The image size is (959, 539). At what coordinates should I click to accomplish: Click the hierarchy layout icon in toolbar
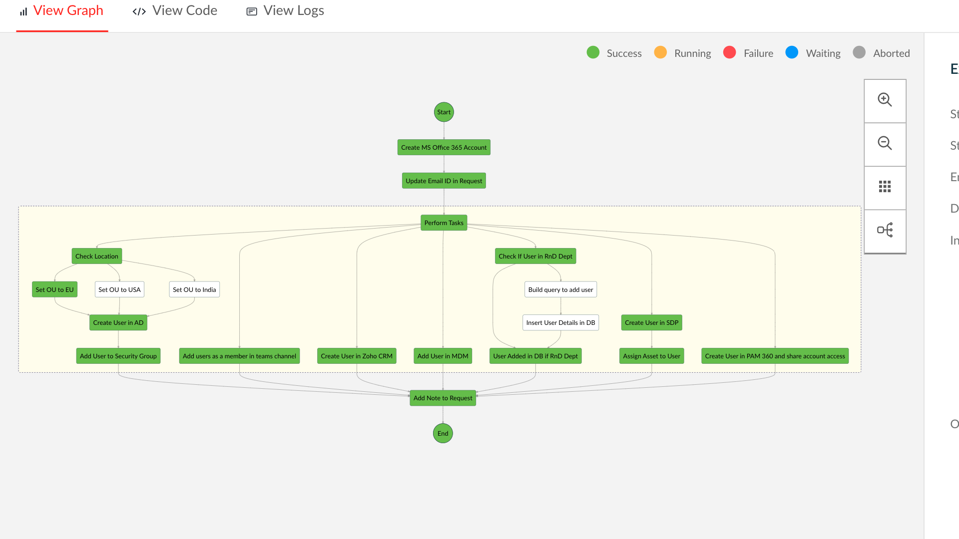tap(885, 230)
